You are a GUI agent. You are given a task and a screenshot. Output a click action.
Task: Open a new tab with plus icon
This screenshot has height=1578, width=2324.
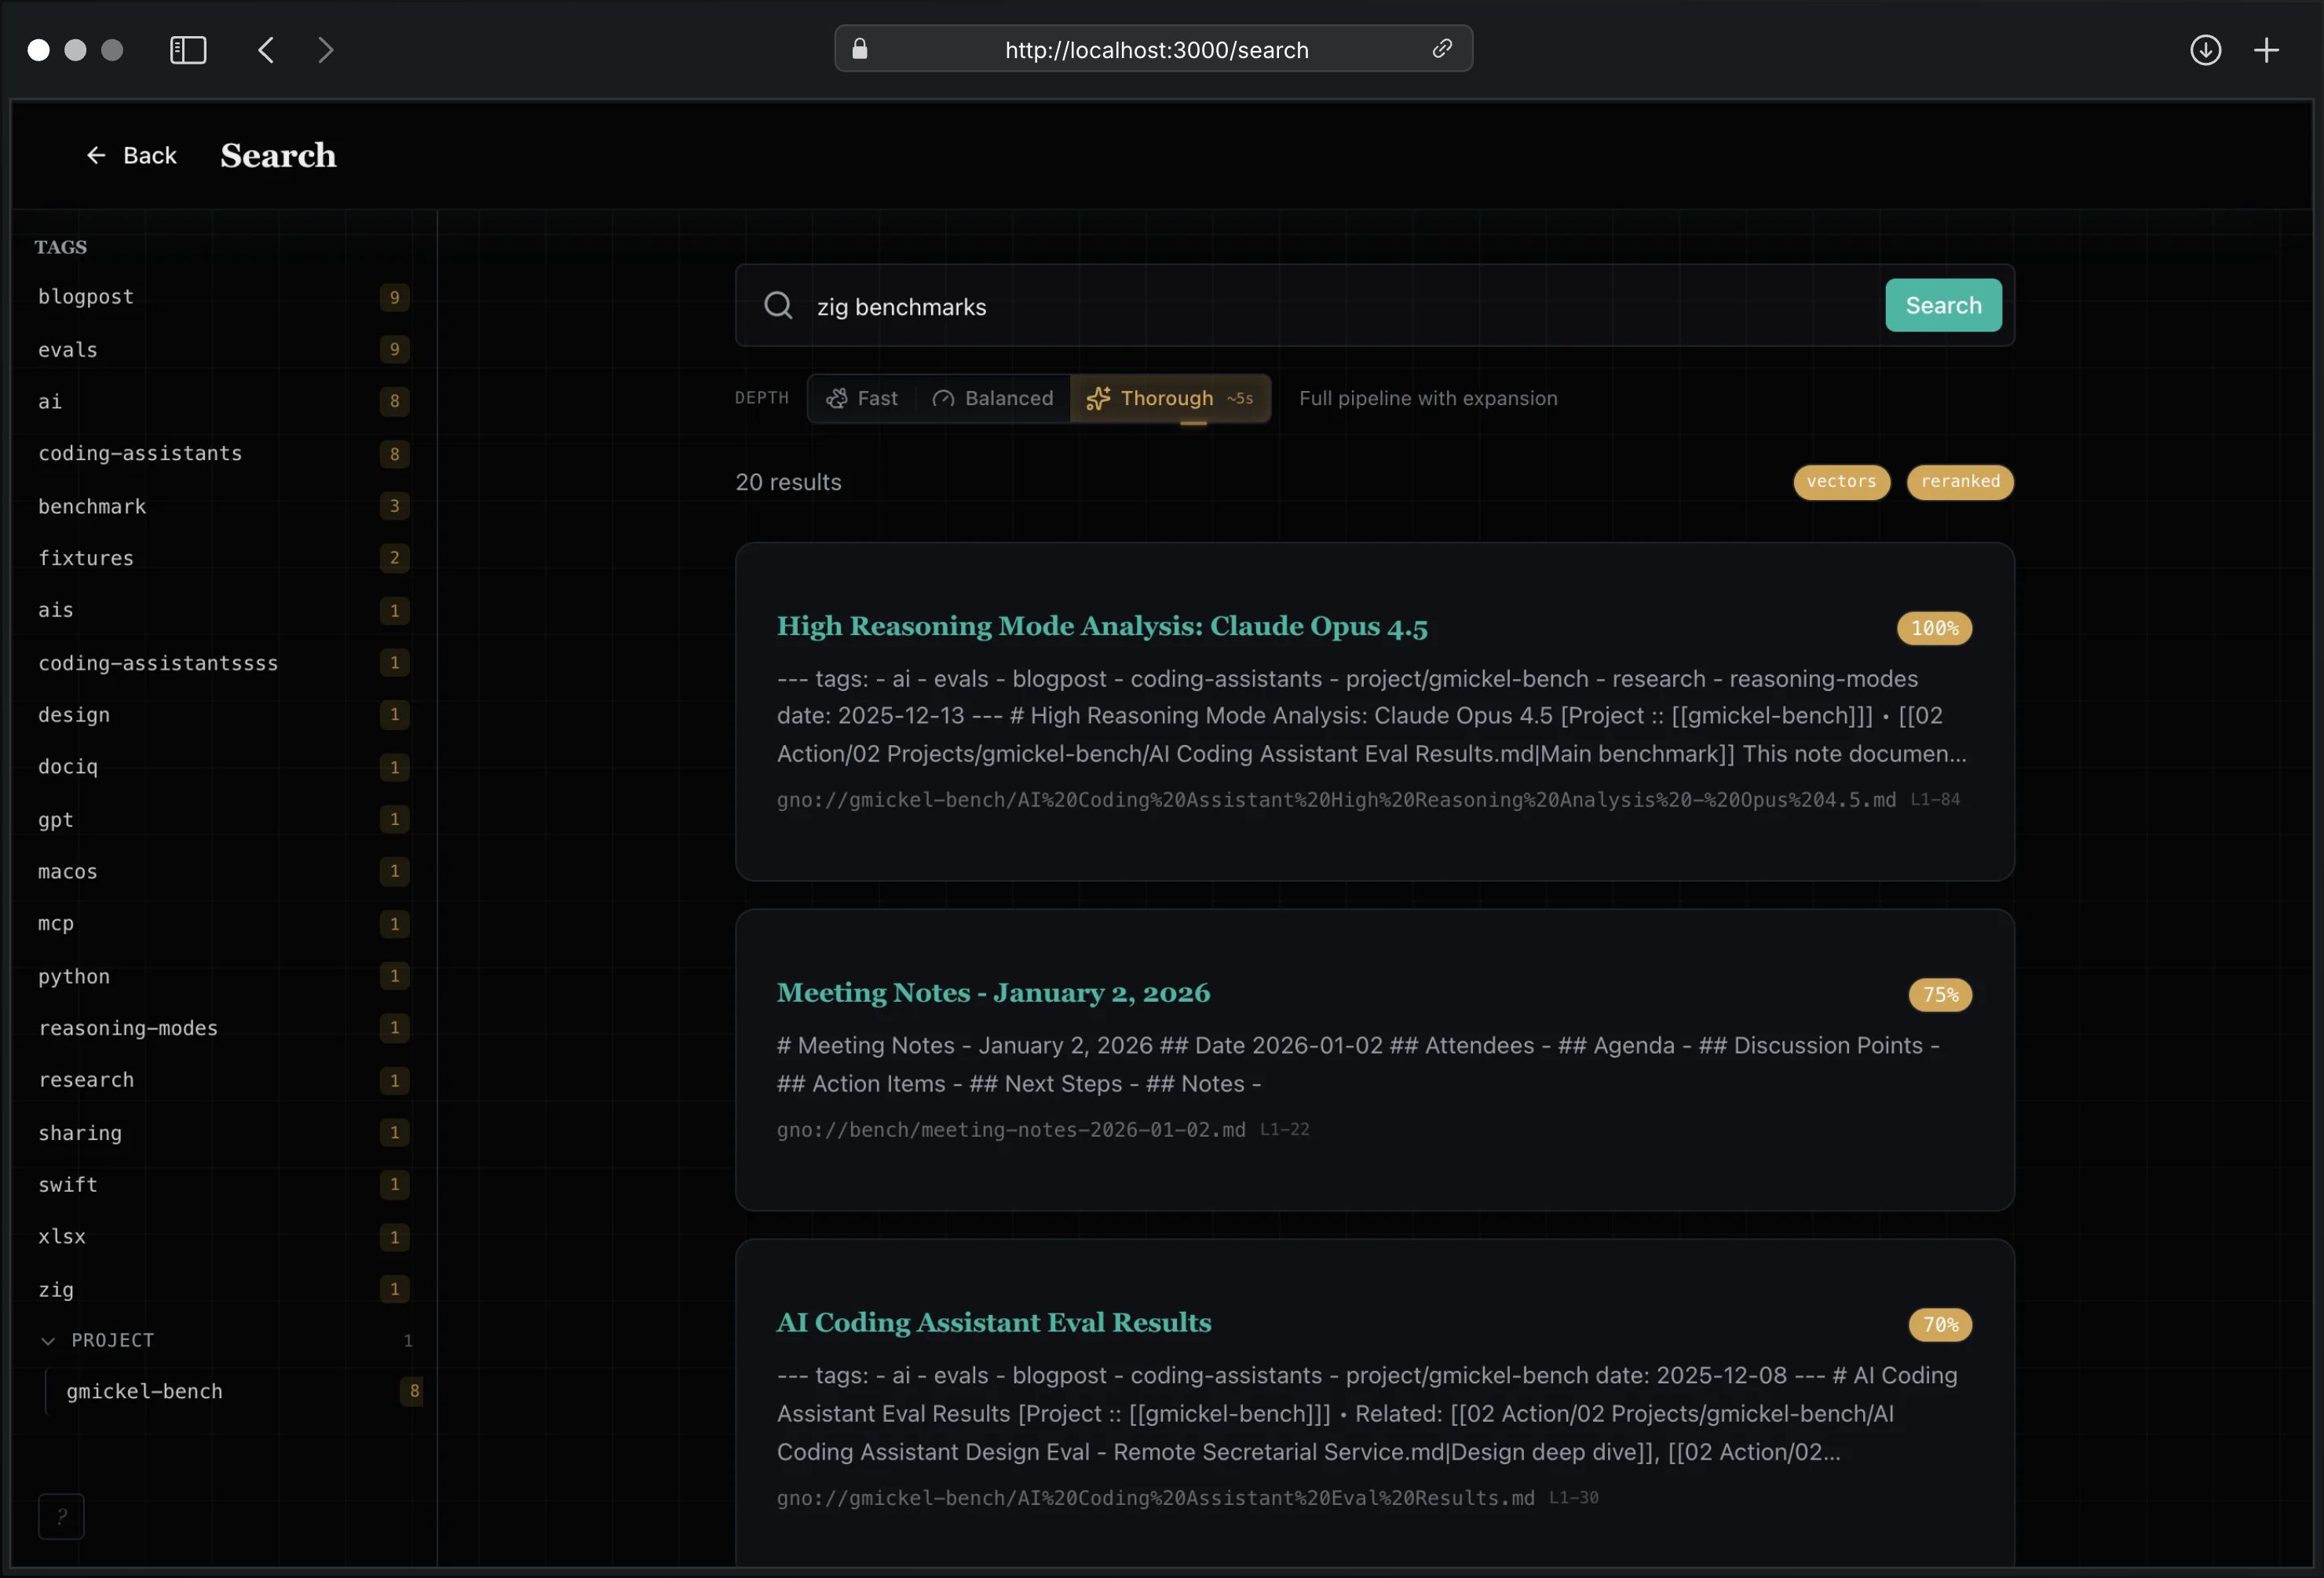coord(2266,50)
